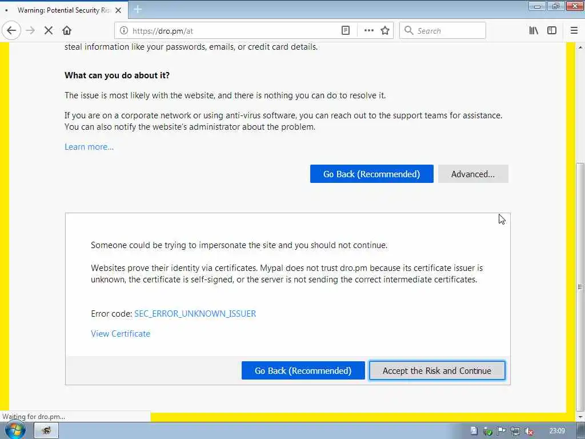
Task: Click the Advanced... button
Action: pyautogui.click(x=473, y=174)
